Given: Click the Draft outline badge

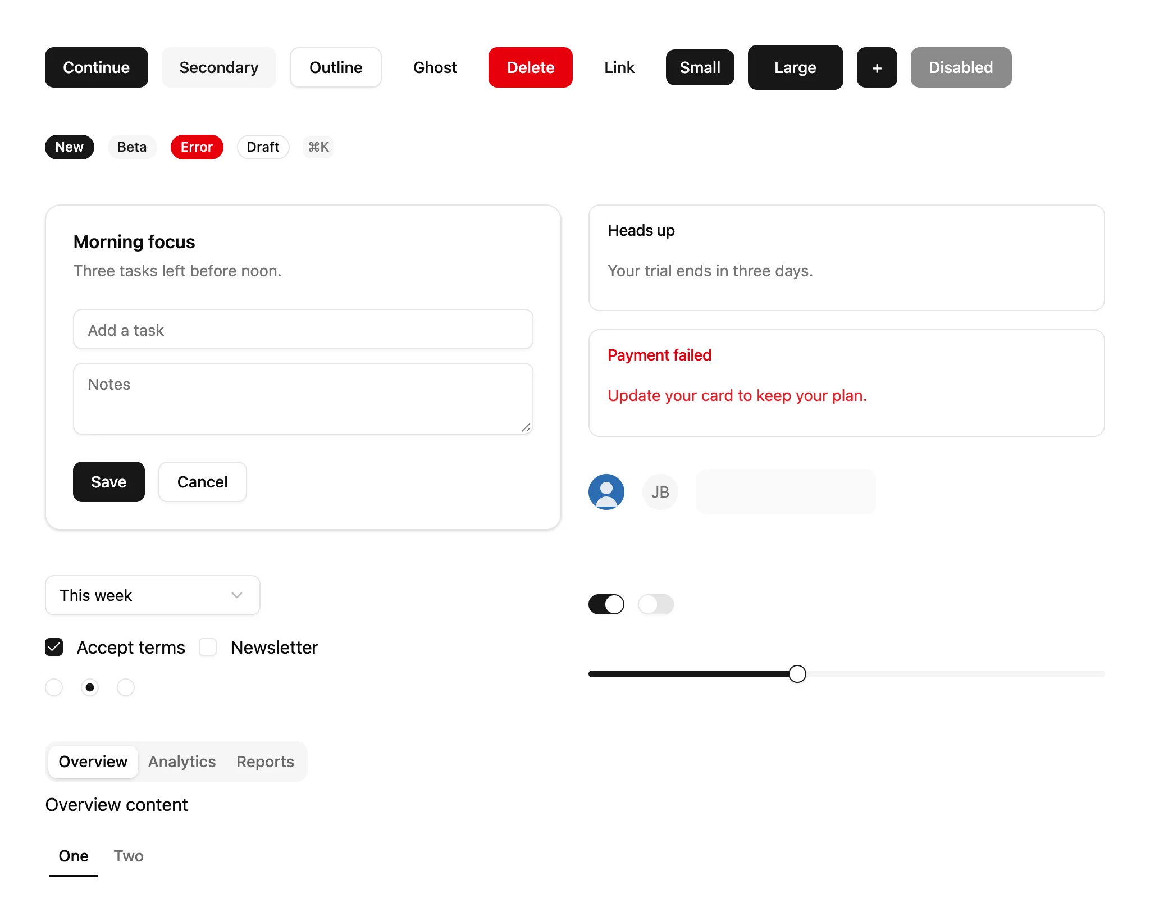Looking at the screenshot, I should pos(263,147).
